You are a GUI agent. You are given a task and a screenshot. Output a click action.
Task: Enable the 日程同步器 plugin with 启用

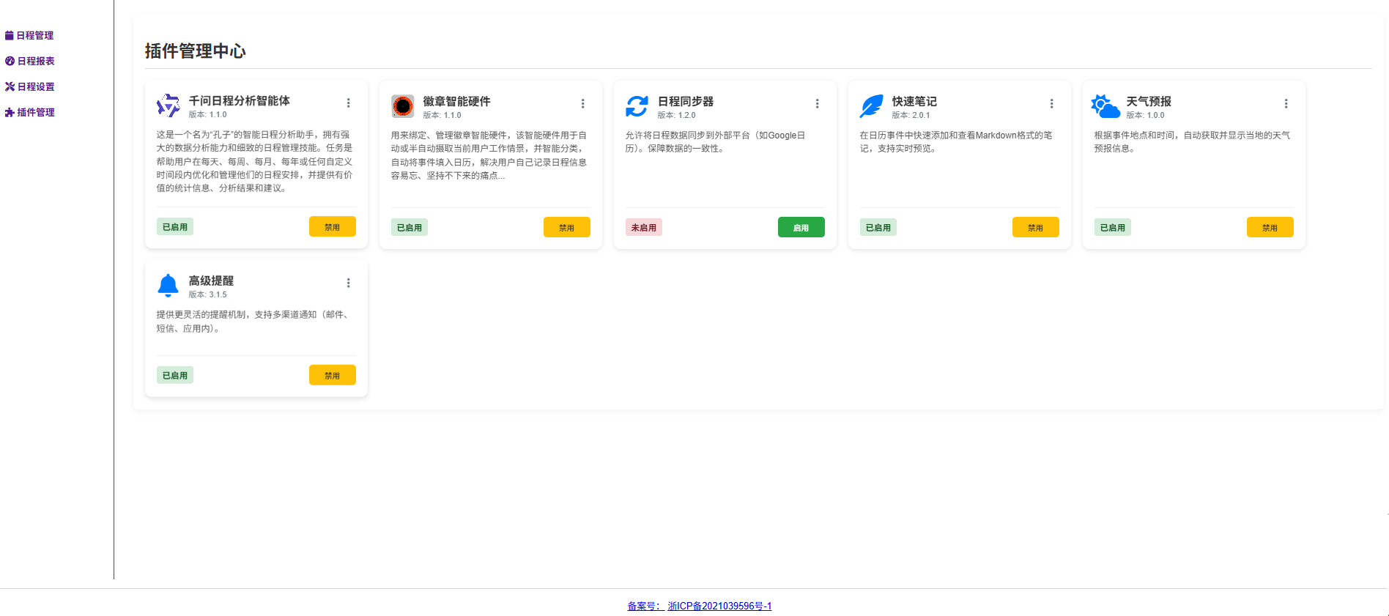pos(801,228)
